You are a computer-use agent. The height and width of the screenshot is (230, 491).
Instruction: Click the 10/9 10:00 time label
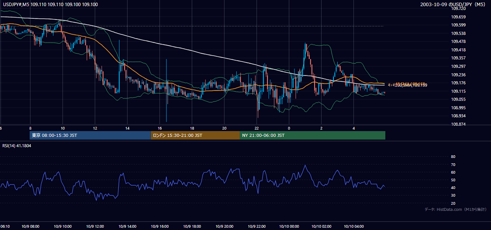click(x=62, y=226)
